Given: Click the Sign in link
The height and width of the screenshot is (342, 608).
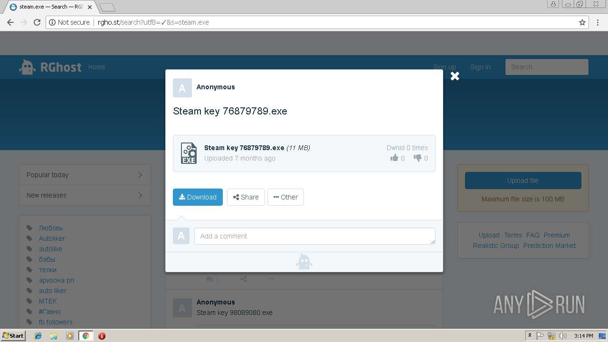Looking at the screenshot, I should (480, 67).
